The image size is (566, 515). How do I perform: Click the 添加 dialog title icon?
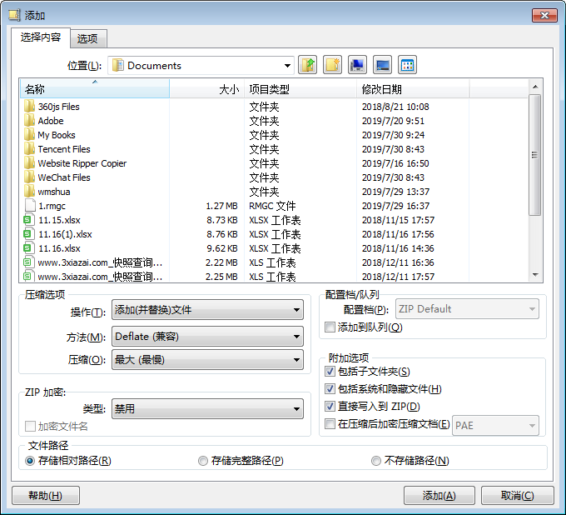14,15
